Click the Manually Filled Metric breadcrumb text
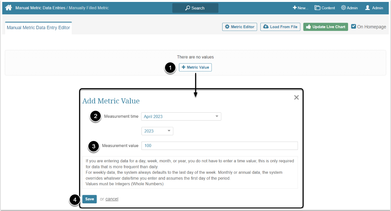 tap(89, 8)
